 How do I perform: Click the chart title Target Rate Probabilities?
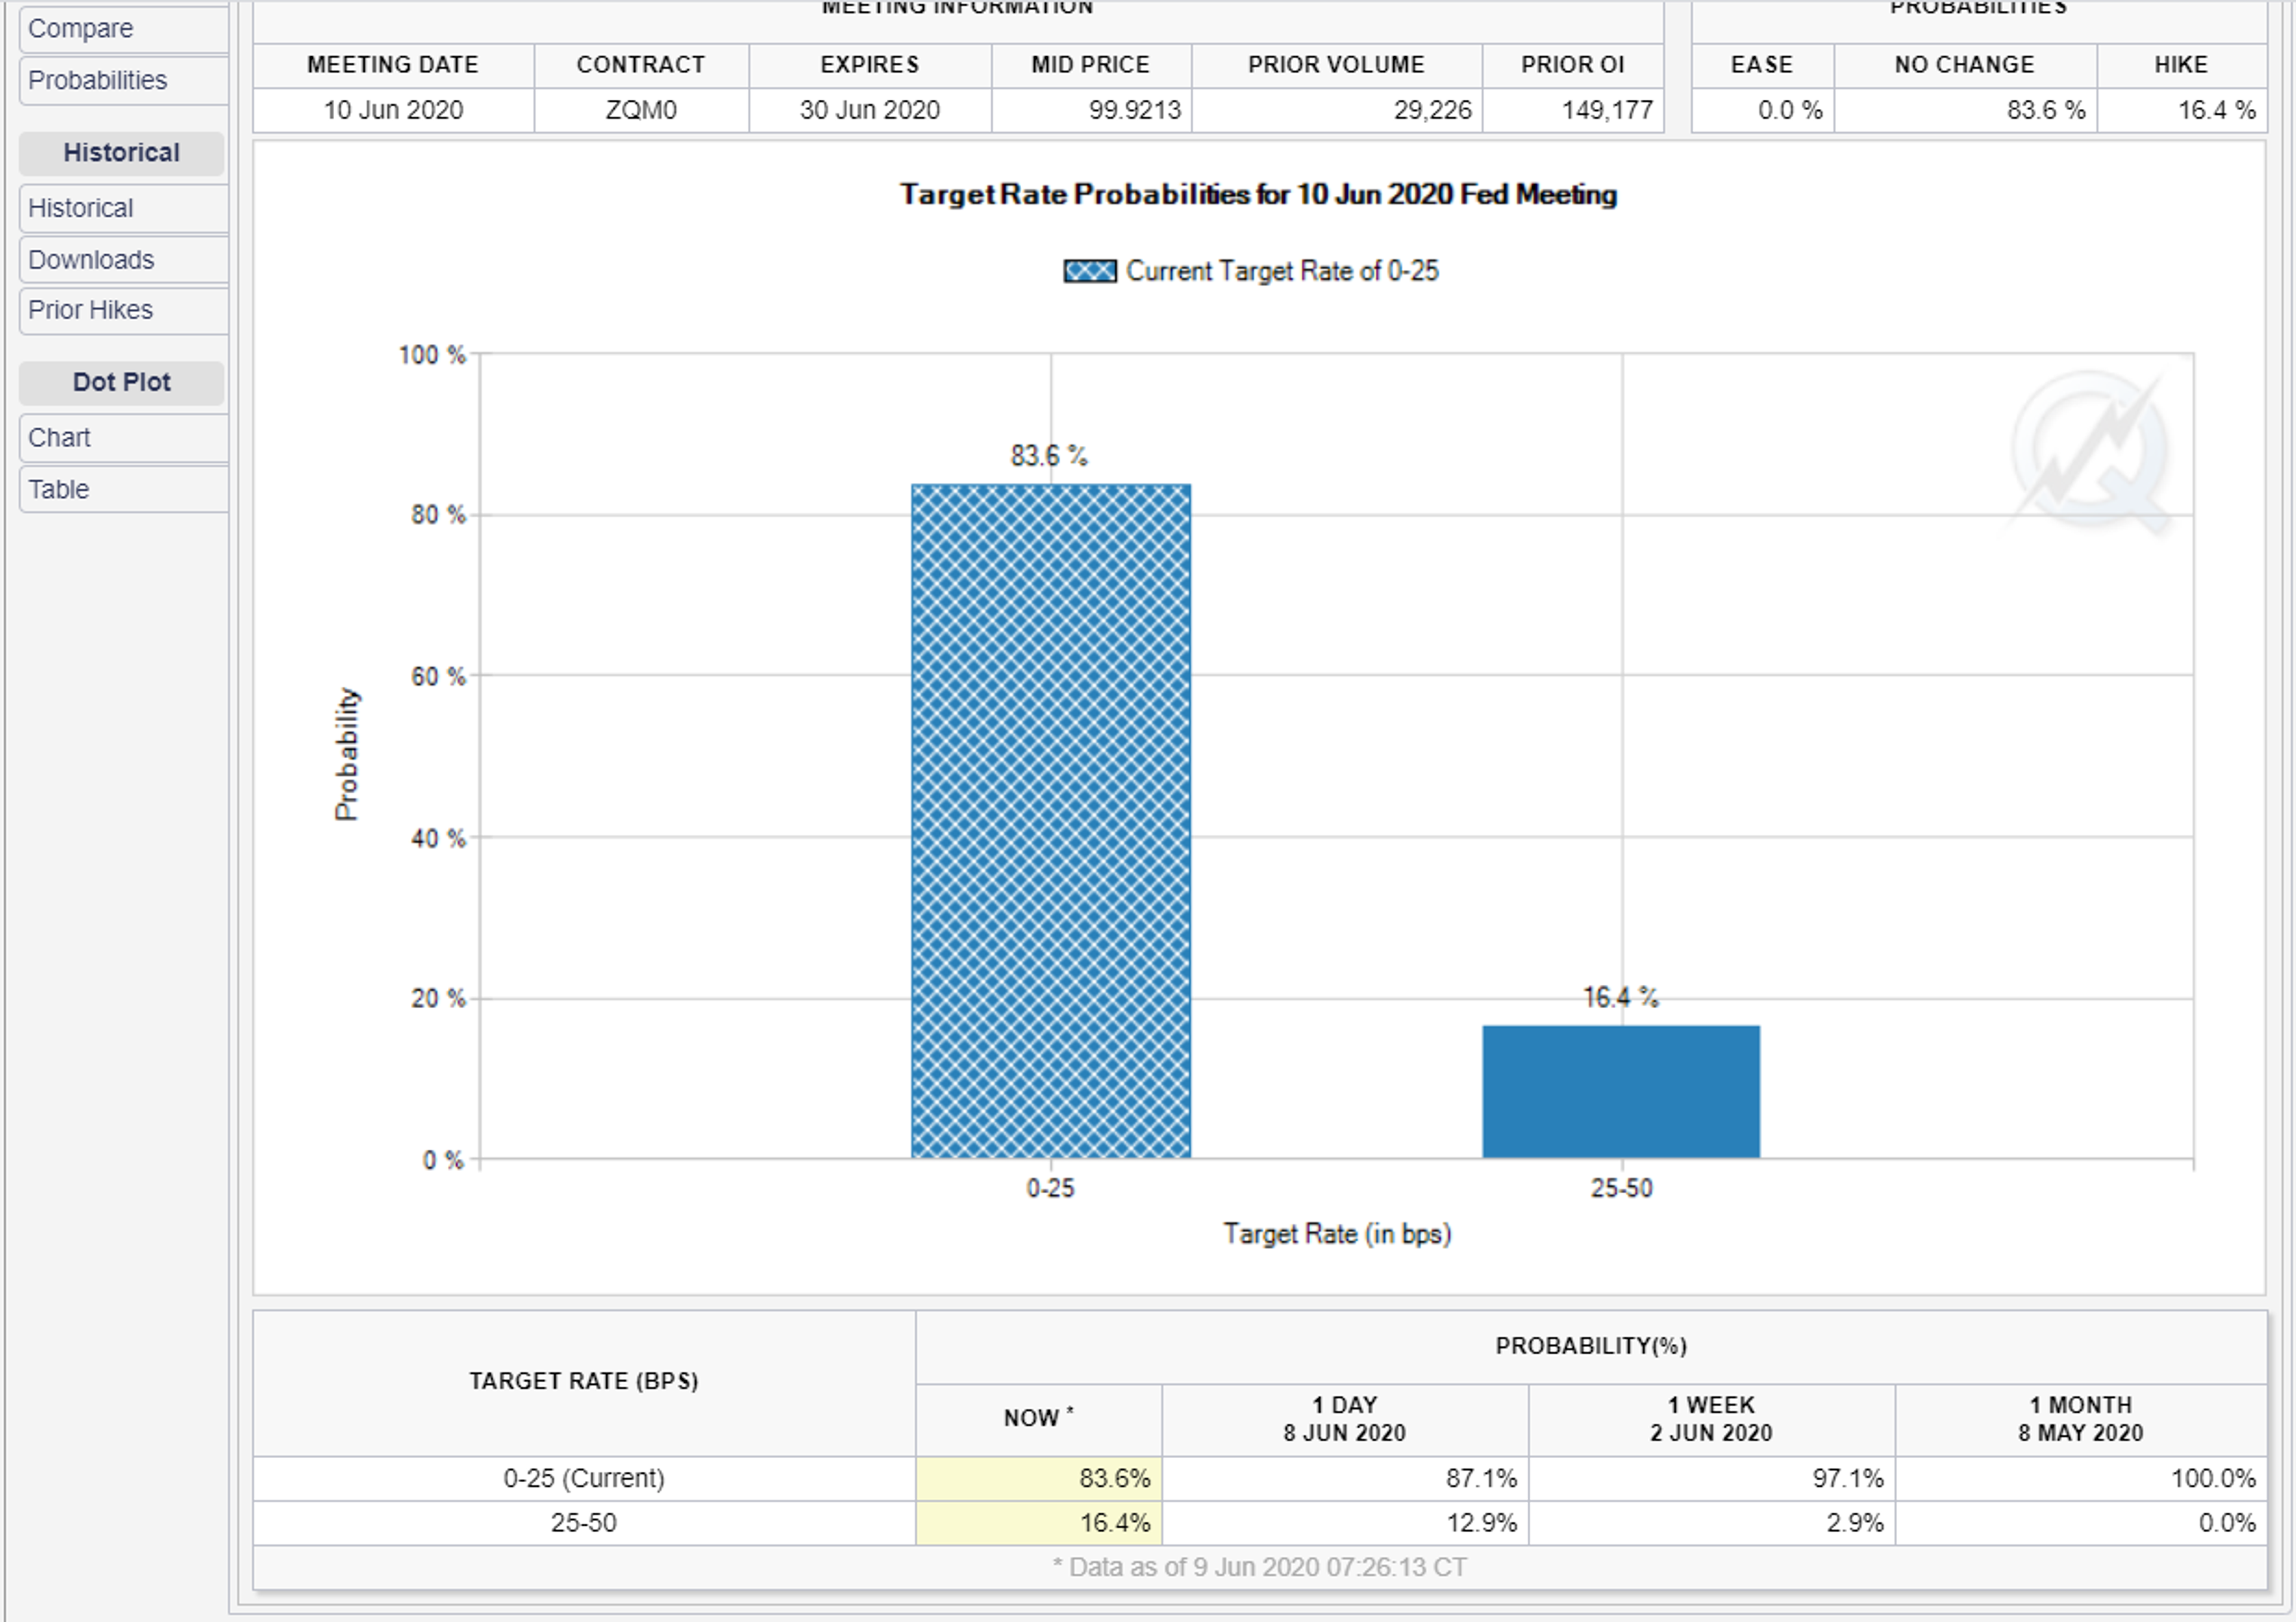1258,194
